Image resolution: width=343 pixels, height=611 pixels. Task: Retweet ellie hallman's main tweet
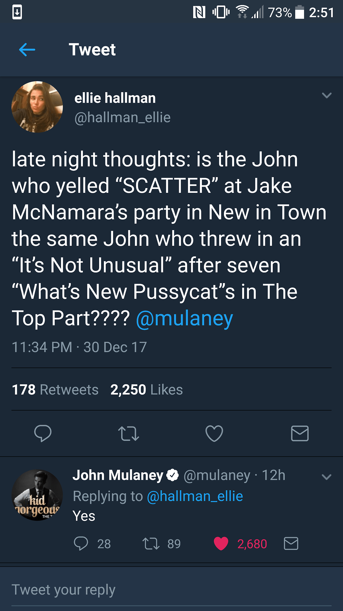point(128,433)
